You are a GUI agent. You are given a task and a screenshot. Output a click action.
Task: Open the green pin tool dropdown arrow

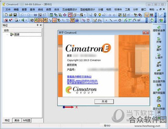coord(26,20)
